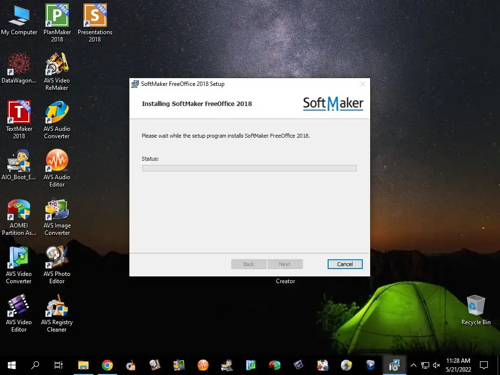Open AVS Photo Editor taskbar icon
Screen dimensions: 500x375
(155, 365)
